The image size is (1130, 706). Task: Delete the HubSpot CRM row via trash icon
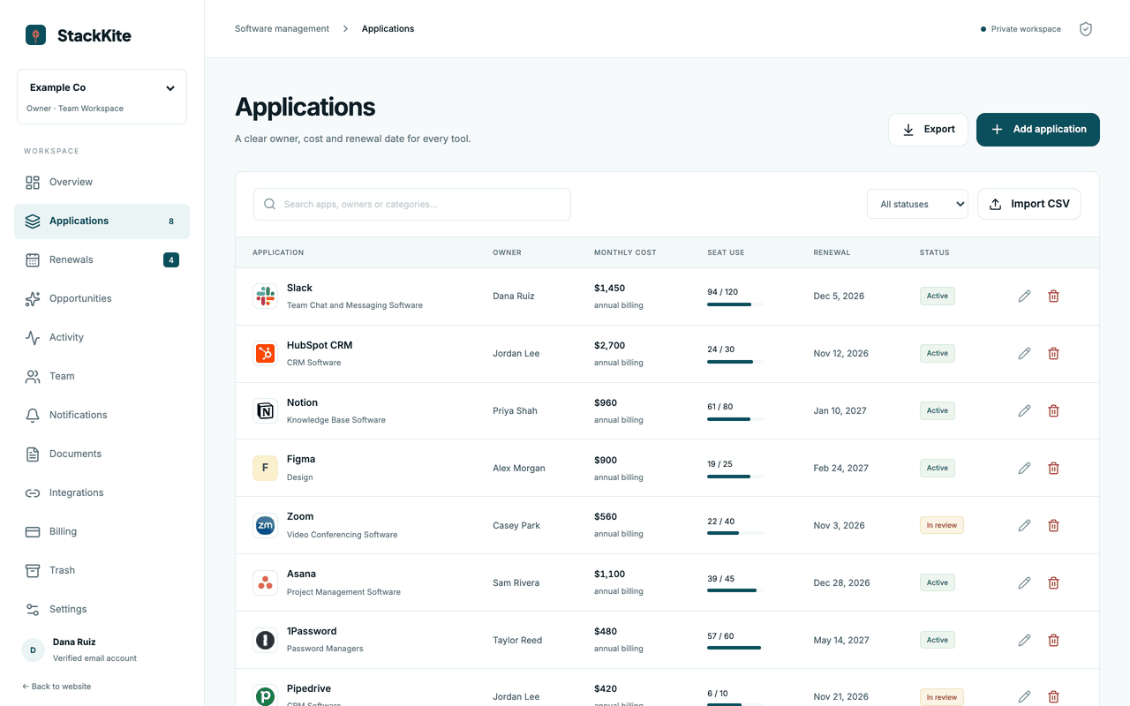pyautogui.click(x=1053, y=354)
